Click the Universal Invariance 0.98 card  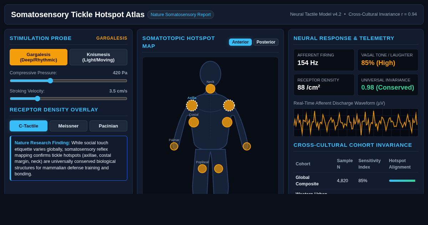pos(388,85)
